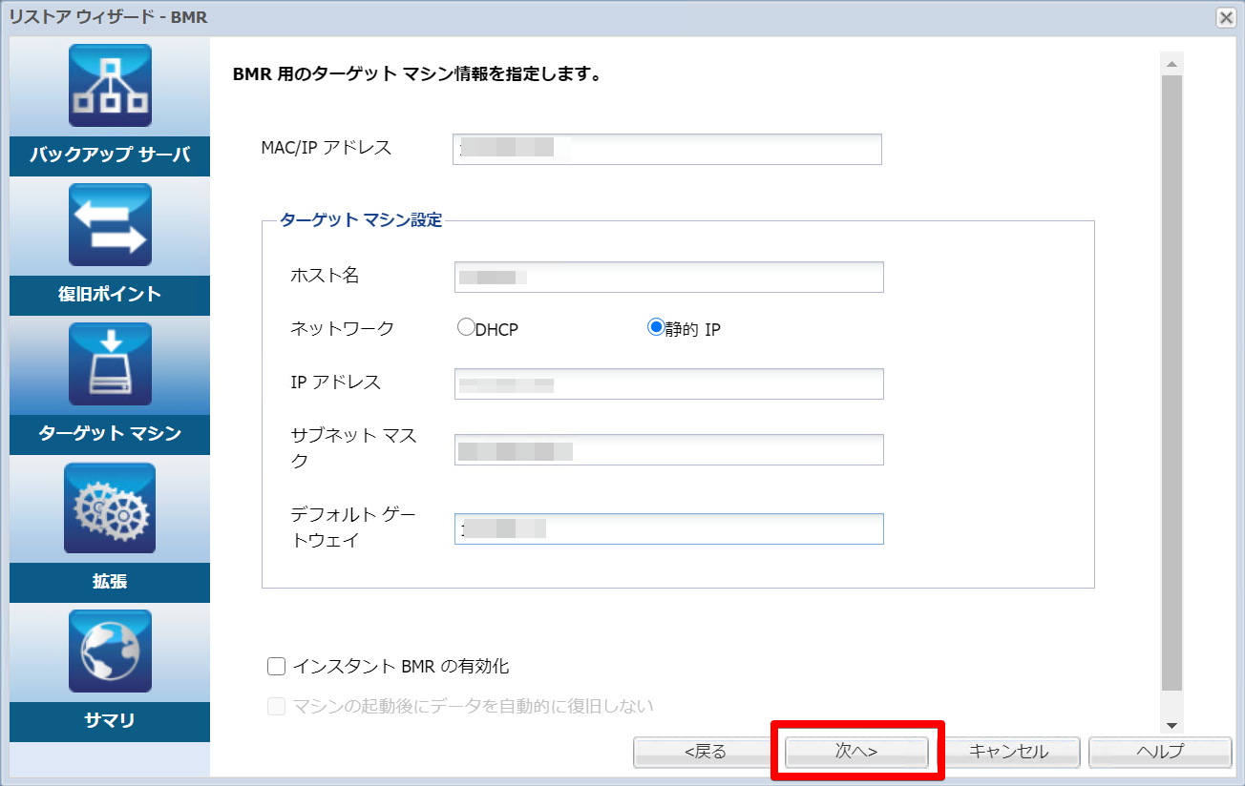Click the デフォルト ゲートウェイ field

tap(669, 529)
